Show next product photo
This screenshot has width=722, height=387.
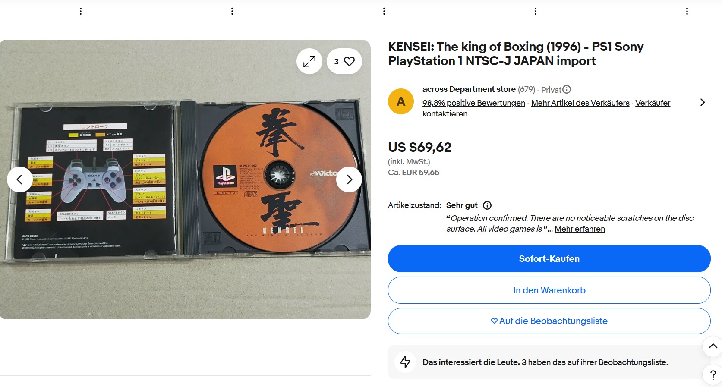pos(349,179)
